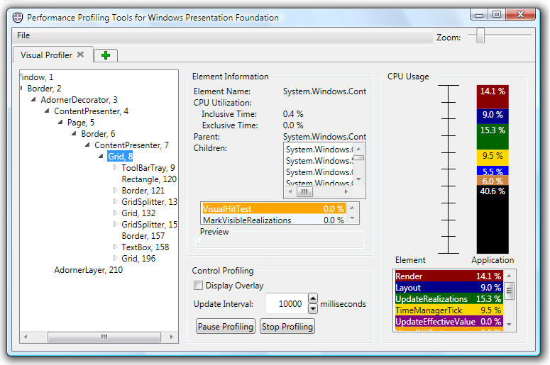Image resolution: width=550 pixels, height=365 pixels.
Task: Click the green 15.3 % bar segment
Action: [x=493, y=137]
